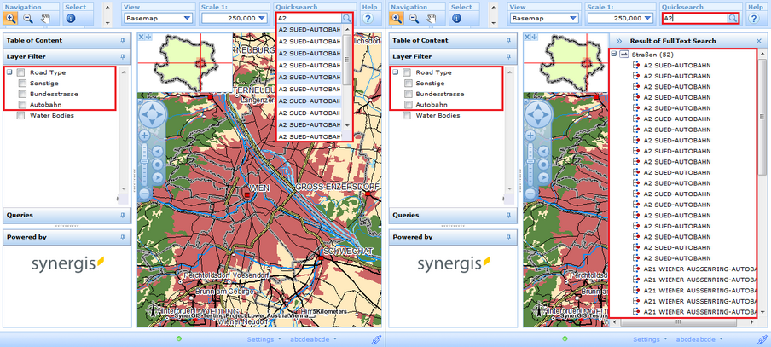
Task: Collapse the Straßen (52) results tree node
Action: click(x=614, y=54)
